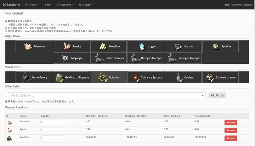Select the Guidance Systems tile
The width and height of the screenshot is (255, 146).
pyautogui.click(x=146, y=77)
